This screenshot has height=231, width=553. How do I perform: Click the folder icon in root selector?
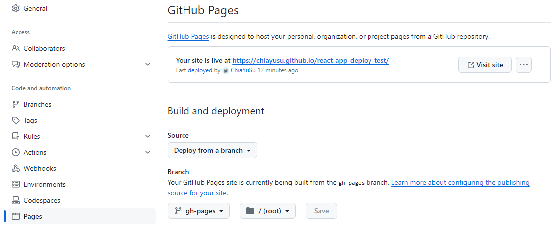[250, 211]
